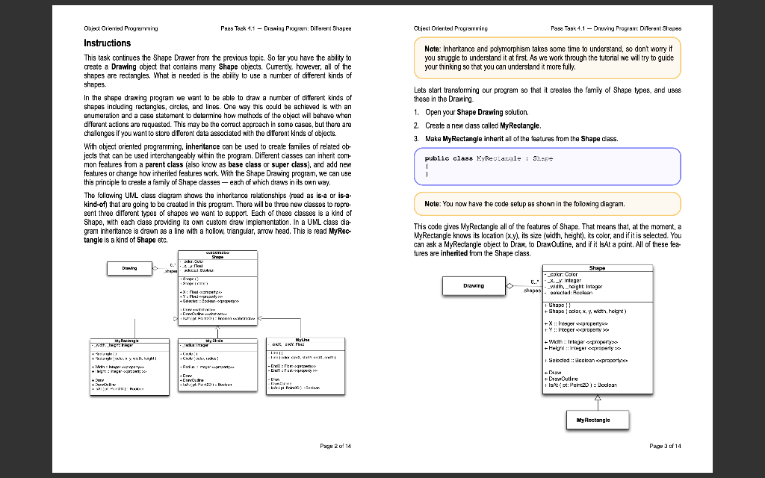Select the MyRectangle box on page 3 diagram
This screenshot has width=765, height=478.
click(x=597, y=420)
